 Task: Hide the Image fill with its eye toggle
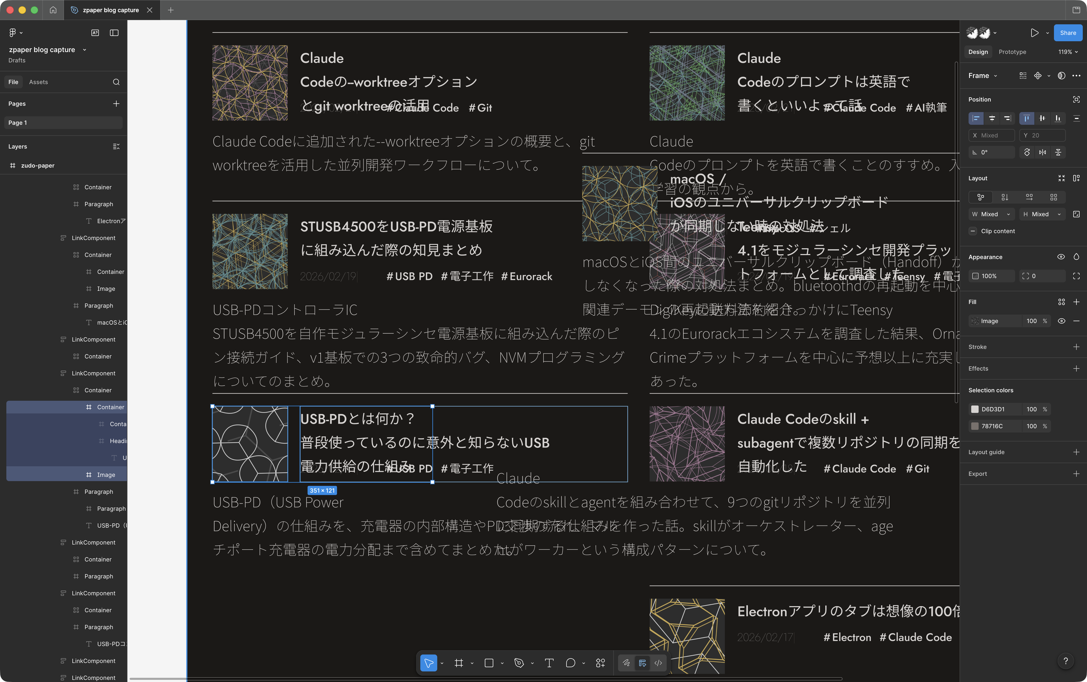(x=1061, y=321)
